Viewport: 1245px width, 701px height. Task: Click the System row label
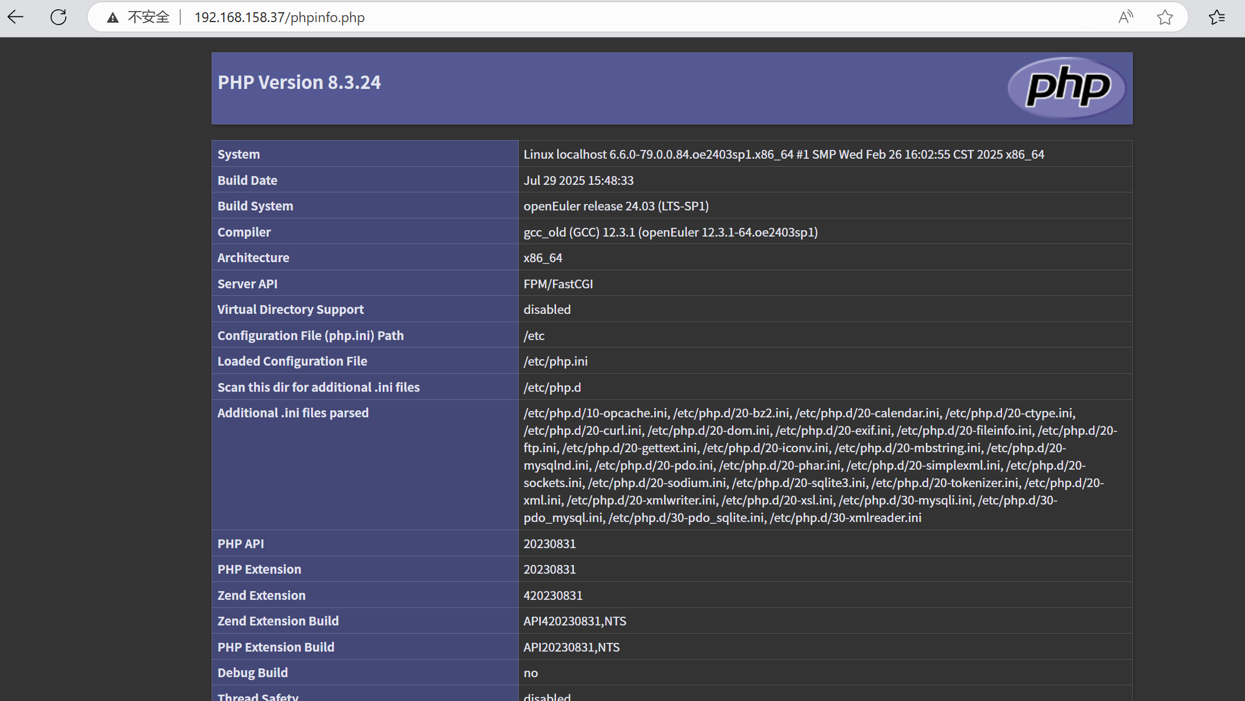238,155
